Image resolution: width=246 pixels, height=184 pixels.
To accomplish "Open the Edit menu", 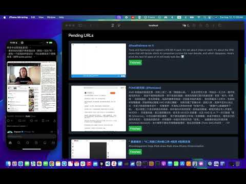I will tap(33, 17).
